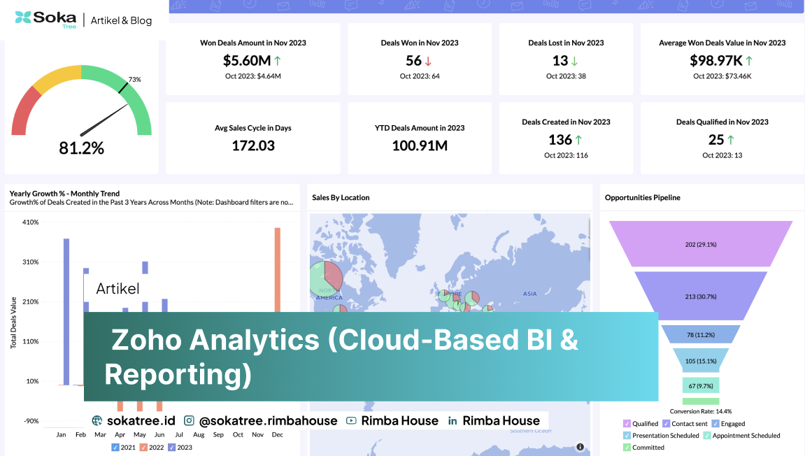Click the tall orange December bar

pyautogui.click(x=278, y=269)
